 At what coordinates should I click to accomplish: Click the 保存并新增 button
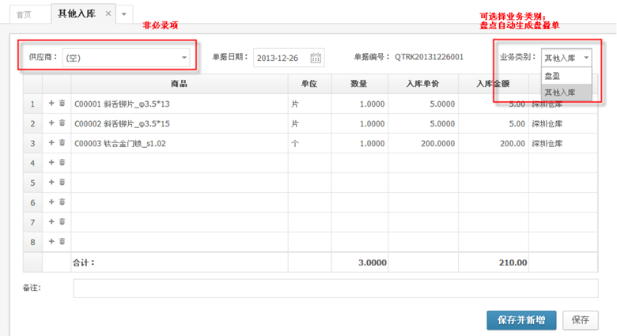click(521, 319)
